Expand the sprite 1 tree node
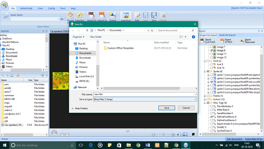The width and height of the screenshot is (264, 149). [208, 75]
